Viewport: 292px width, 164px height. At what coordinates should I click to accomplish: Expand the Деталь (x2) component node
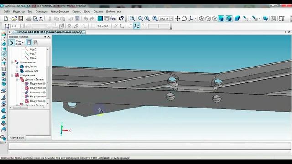click(x=17, y=71)
